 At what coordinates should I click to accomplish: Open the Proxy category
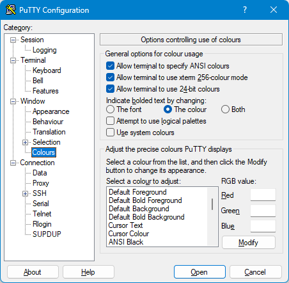point(41,183)
